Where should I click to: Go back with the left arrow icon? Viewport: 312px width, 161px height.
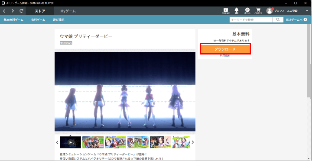4,11
